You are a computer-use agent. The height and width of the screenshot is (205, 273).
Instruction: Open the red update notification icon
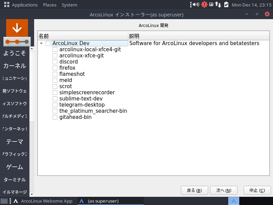[204, 4]
